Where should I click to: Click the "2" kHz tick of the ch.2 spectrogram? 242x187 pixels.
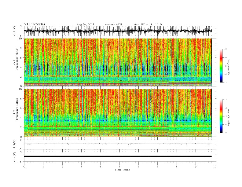21,127
